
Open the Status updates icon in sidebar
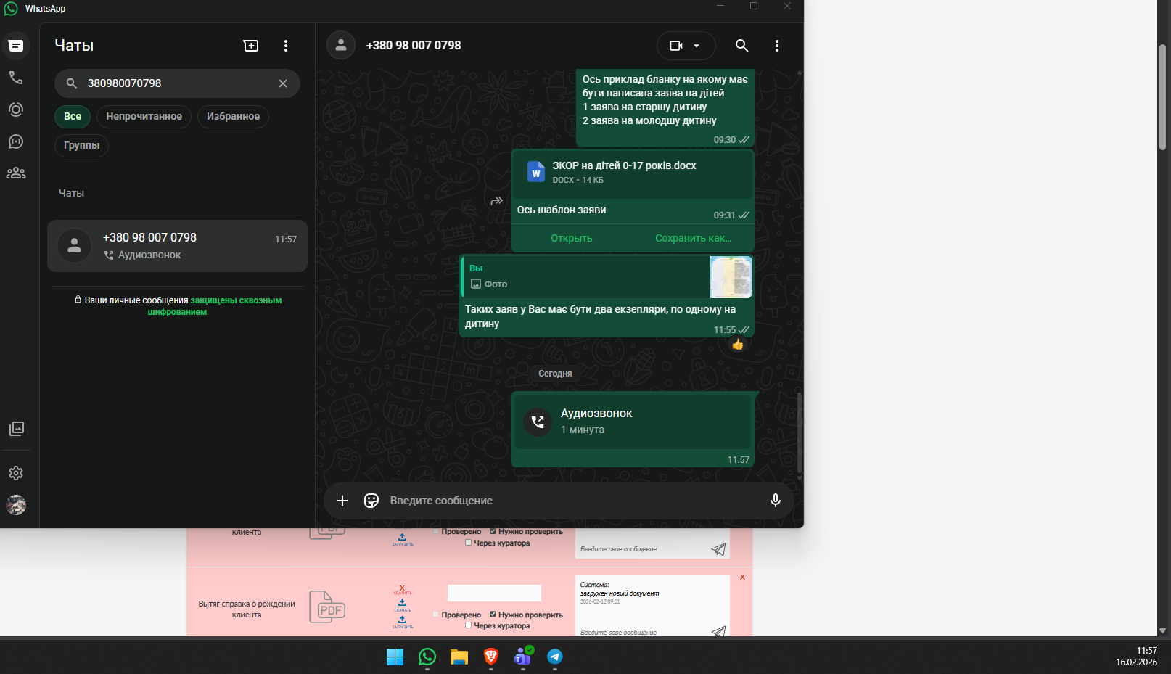pos(16,110)
